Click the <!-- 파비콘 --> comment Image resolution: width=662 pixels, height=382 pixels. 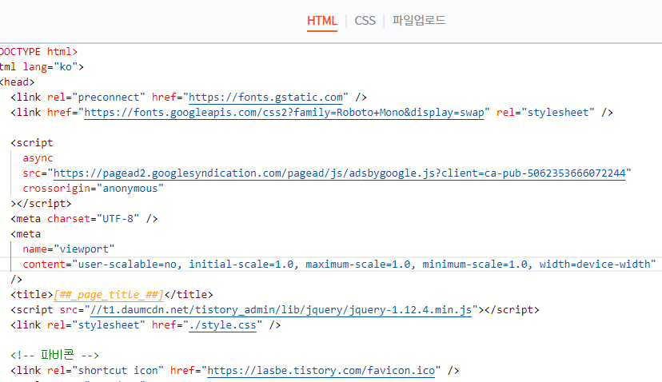coord(55,355)
